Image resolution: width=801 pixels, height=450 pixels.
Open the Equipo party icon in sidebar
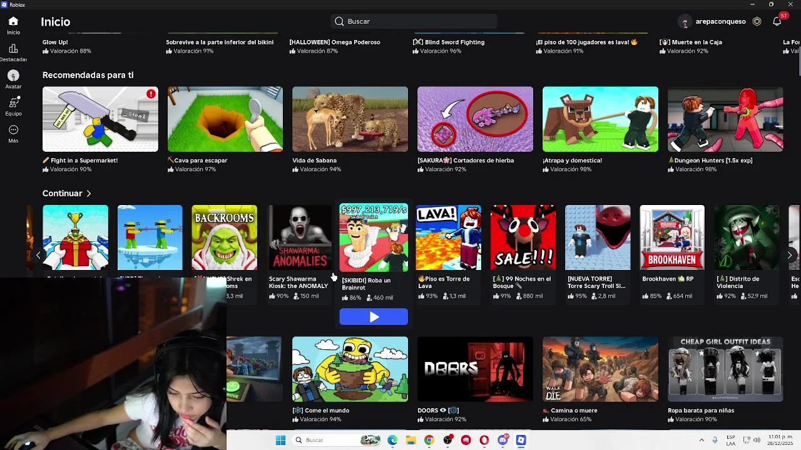click(13, 102)
